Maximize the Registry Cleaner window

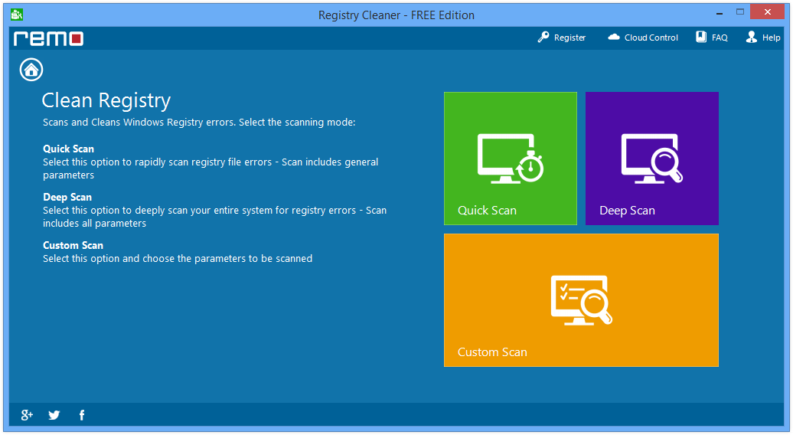(x=740, y=12)
